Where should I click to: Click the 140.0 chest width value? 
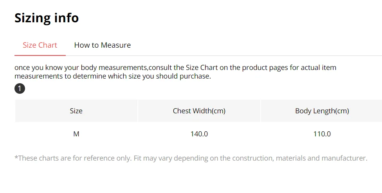(x=199, y=134)
